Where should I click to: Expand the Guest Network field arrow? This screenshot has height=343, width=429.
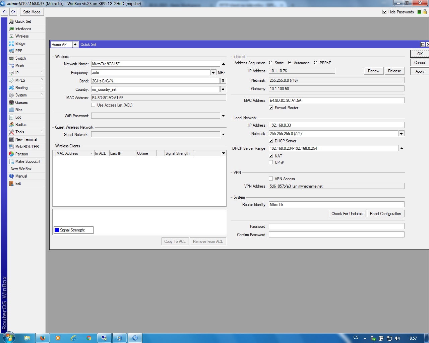[223, 134]
